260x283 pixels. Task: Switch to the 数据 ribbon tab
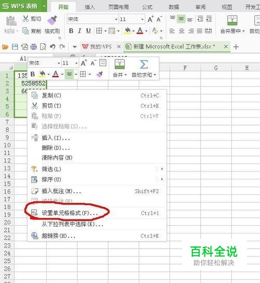coord(174,7)
